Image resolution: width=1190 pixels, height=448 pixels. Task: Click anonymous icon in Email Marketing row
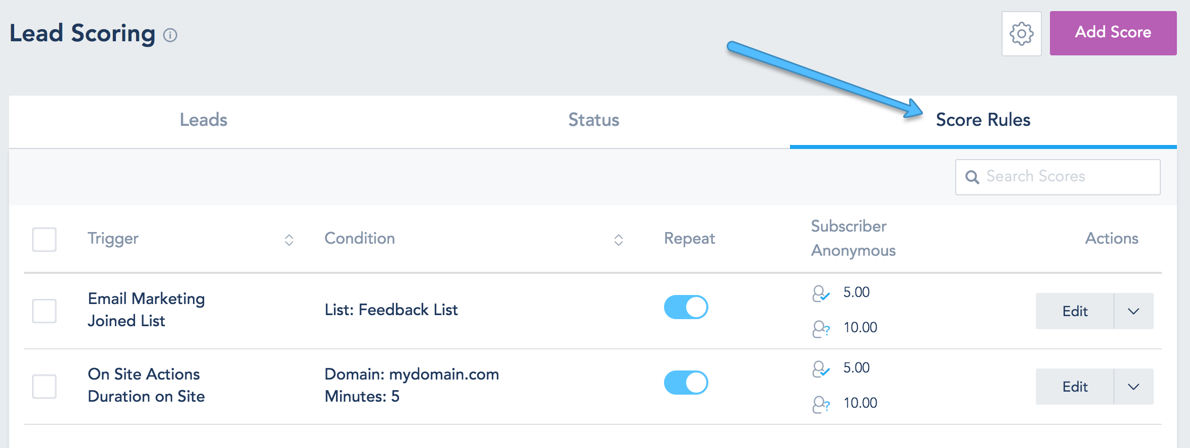(x=821, y=329)
